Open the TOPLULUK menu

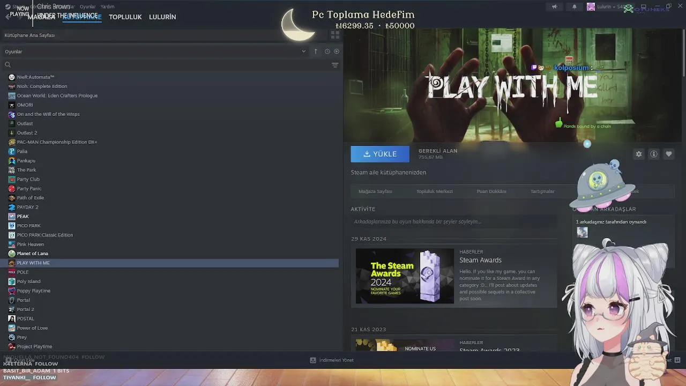click(125, 17)
